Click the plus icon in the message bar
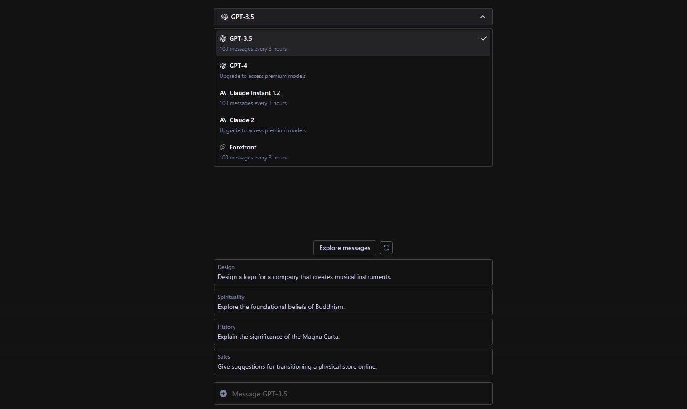This screenshot has width=687, height=409. pos(223,394)
